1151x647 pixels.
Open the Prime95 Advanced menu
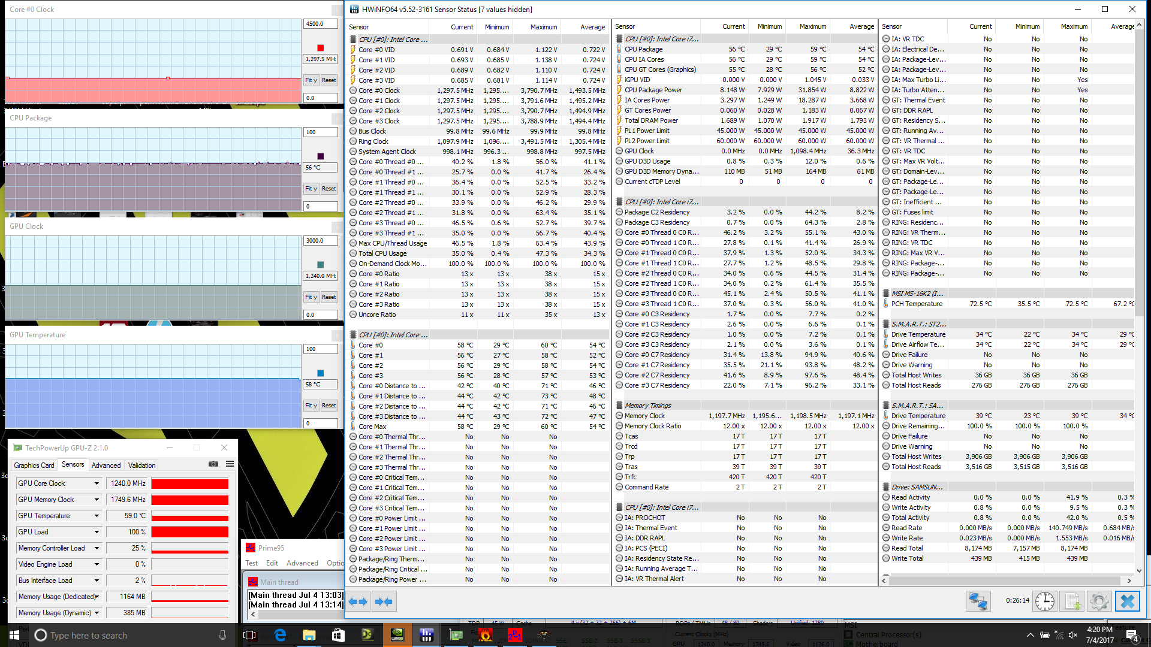coord(302,563)
